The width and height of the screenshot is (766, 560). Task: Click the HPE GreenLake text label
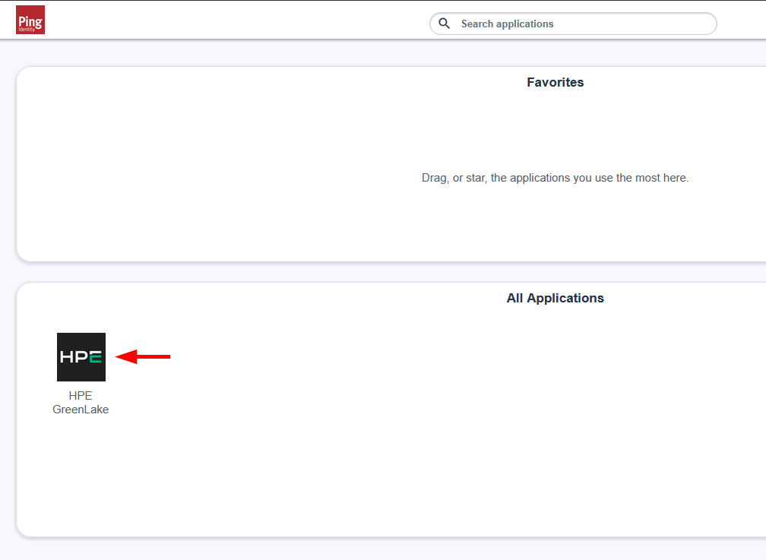(x=81, y=403)
